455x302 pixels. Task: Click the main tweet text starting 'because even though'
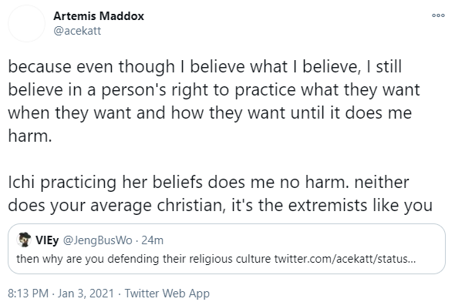[214, 101]
